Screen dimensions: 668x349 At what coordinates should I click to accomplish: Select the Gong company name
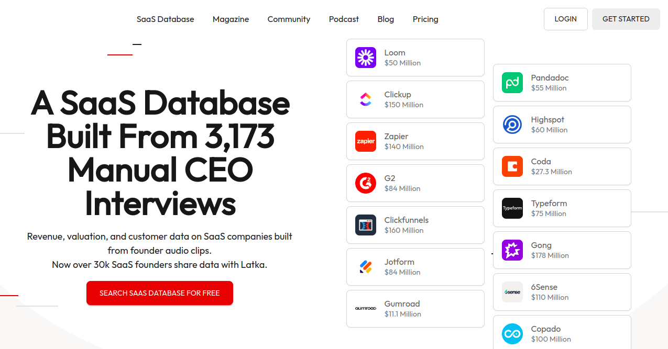(x=541, y=245)
